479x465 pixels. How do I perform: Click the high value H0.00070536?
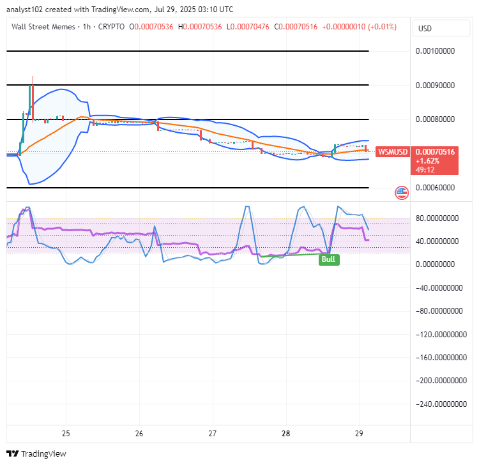200,27
